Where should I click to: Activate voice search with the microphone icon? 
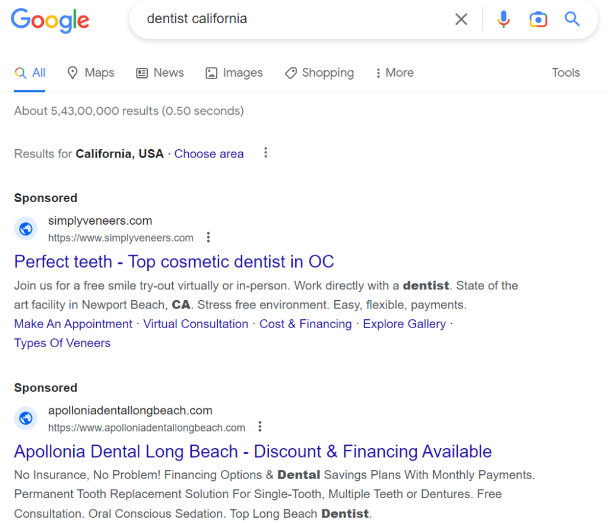(x=503, y=18)
